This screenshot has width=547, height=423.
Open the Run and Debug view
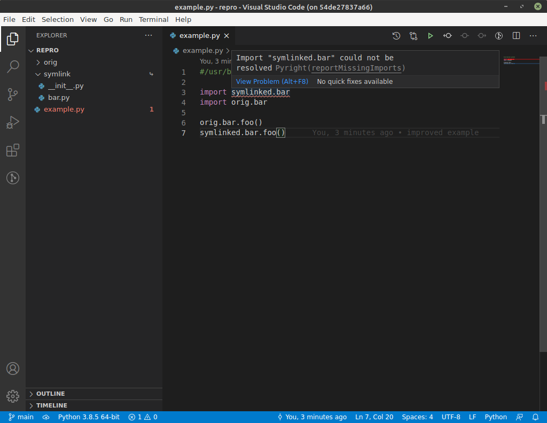tap(13, 122)
